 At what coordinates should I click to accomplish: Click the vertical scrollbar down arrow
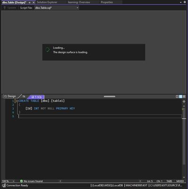point(184,177)
